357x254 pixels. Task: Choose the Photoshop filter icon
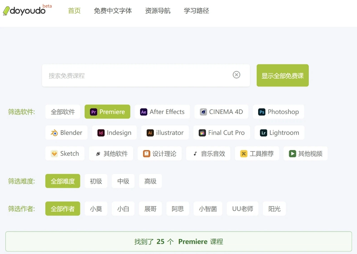coord(262,112)
